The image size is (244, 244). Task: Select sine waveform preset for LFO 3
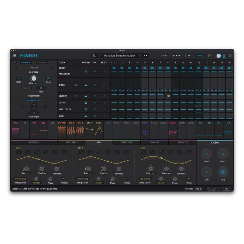[x=143, y=152]
